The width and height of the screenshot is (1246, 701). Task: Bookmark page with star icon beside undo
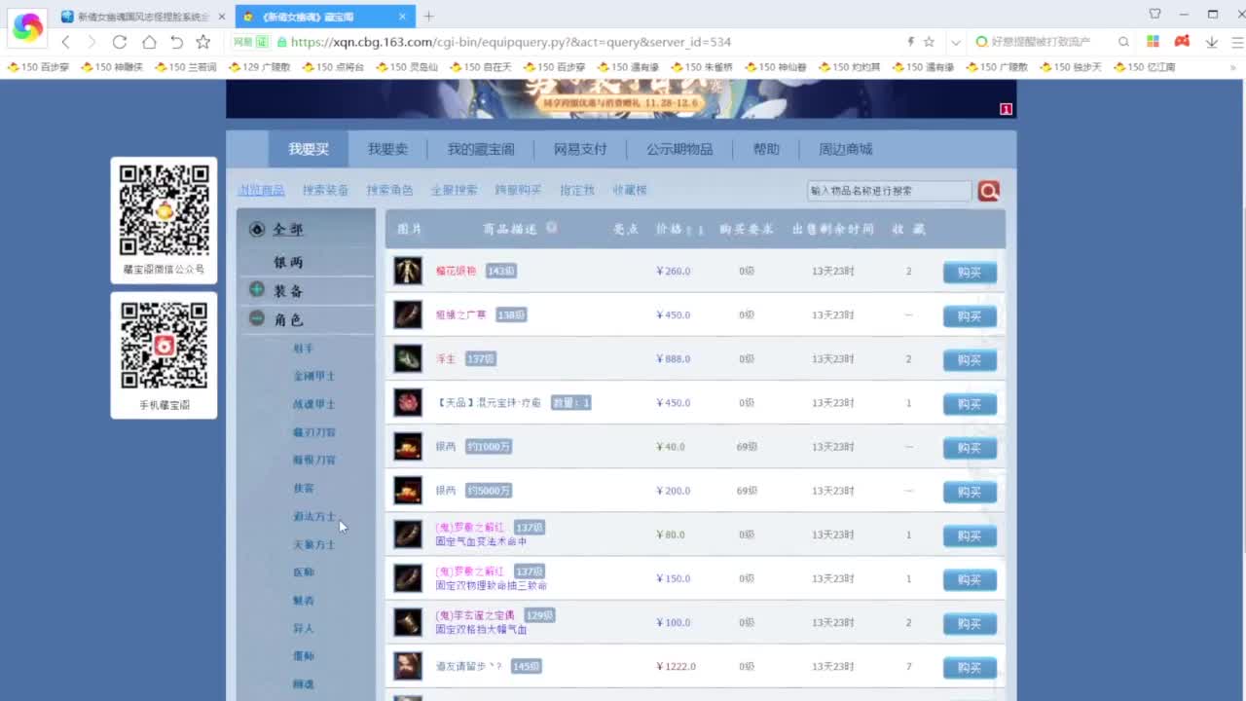coord(202,42)
